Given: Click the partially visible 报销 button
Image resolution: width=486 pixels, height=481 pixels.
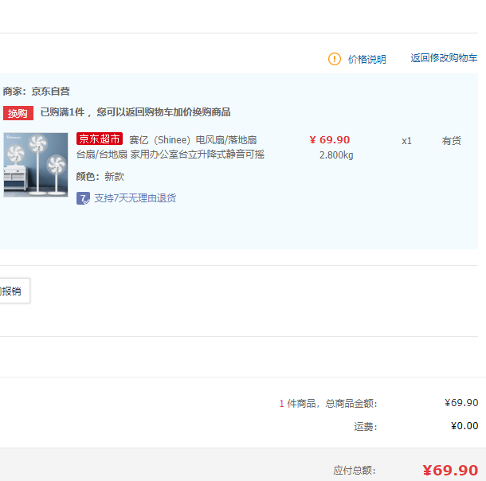Looking at the screenshot, I should [14, 291].
